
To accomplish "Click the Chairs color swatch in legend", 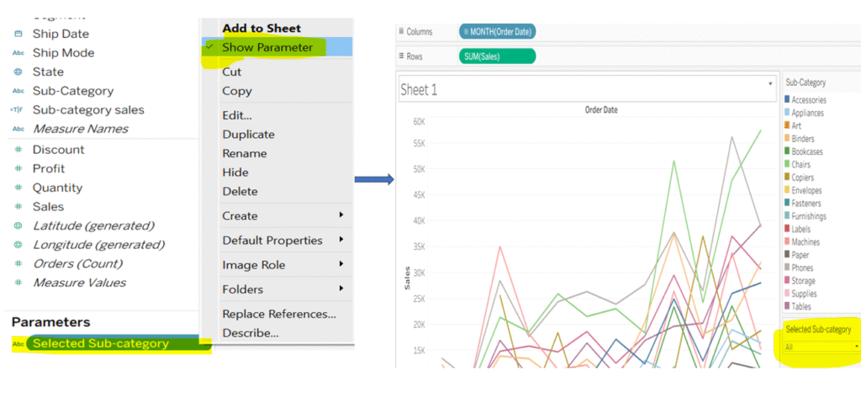I will pyautogui.click(x=787, y=165).
